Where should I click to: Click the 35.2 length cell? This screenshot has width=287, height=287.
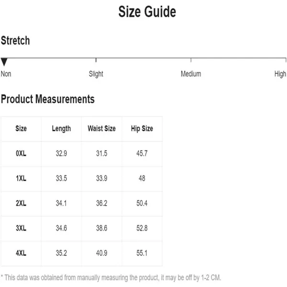(x=61, y=253)
